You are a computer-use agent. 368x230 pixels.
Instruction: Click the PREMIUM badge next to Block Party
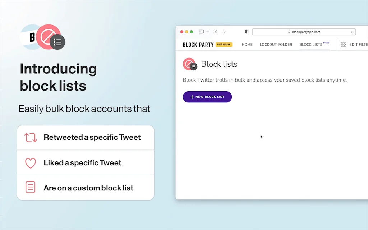pyautogui.click(x=224, y=44)
